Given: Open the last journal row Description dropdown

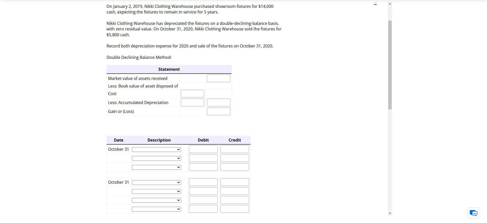Looking at the screenshot, I should coord(156,209).
